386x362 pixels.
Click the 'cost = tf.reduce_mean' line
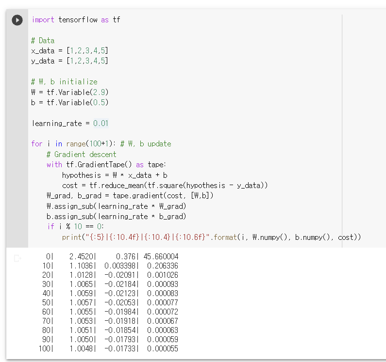[x=165, y=185]
